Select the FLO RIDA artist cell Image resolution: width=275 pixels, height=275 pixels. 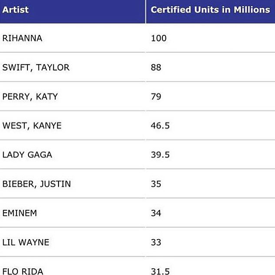[23, 271]
